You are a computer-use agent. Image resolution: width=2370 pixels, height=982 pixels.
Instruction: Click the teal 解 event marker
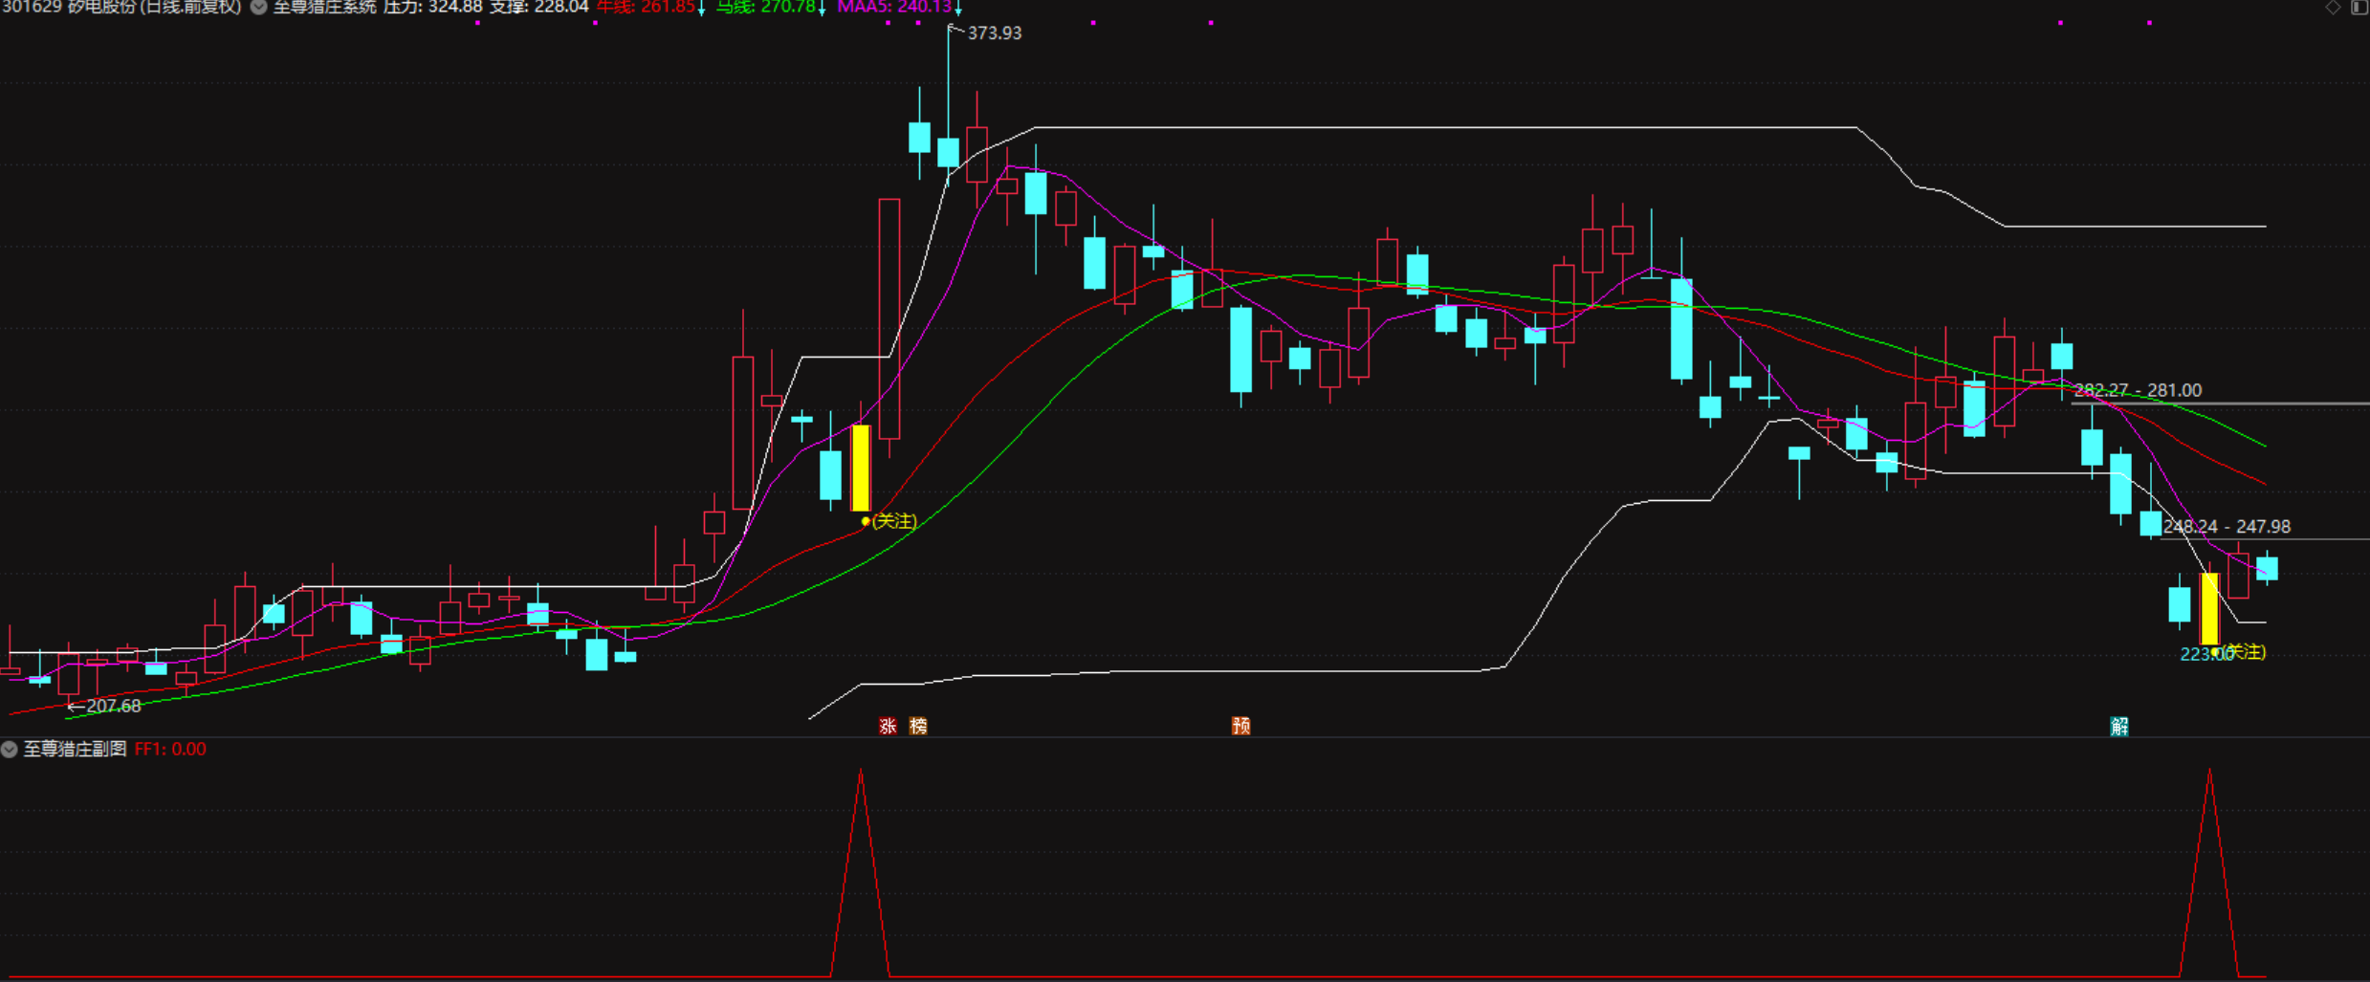[x=2119, y=726]
